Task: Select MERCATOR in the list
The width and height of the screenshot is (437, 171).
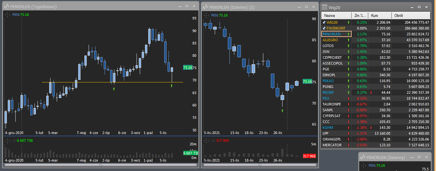Action: click(332, 145)
